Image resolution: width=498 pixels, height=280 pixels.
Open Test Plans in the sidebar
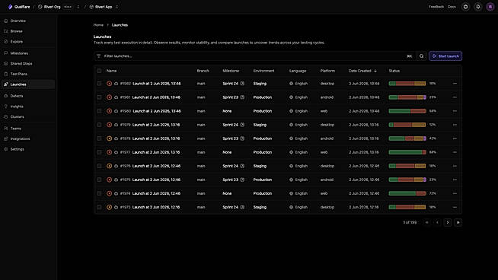coord(18,74)
